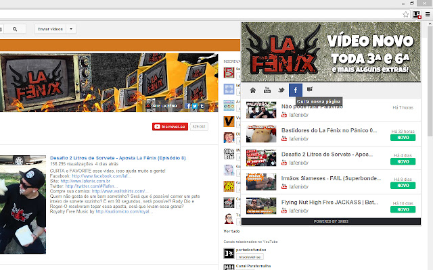
Task: Open Desafio 2 Litros de Sorvete video title link
Action: point(118,158)
